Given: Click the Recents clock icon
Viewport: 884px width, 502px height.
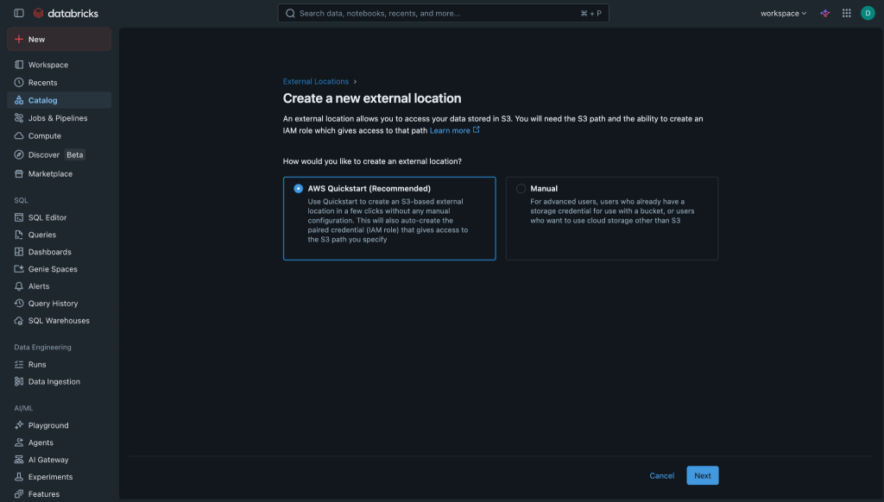Looking at the screenshot, I should click(19, 82).
